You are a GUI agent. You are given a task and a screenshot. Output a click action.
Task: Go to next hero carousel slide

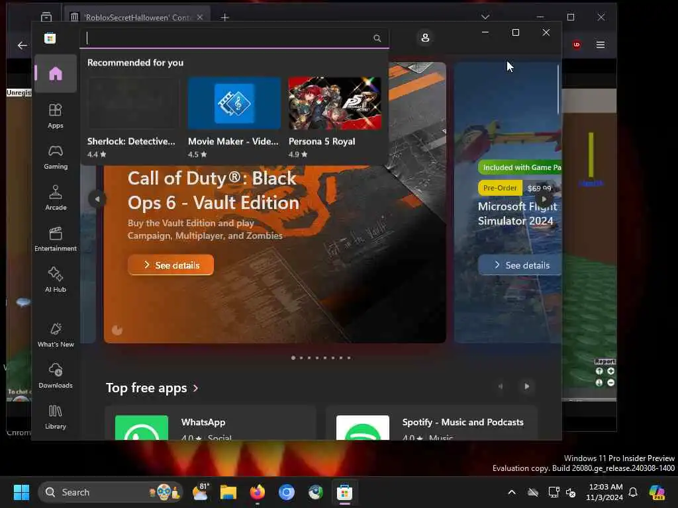(544, 199)
